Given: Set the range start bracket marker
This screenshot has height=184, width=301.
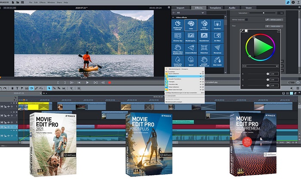Looking at the screenshot, I should point(58,83).
